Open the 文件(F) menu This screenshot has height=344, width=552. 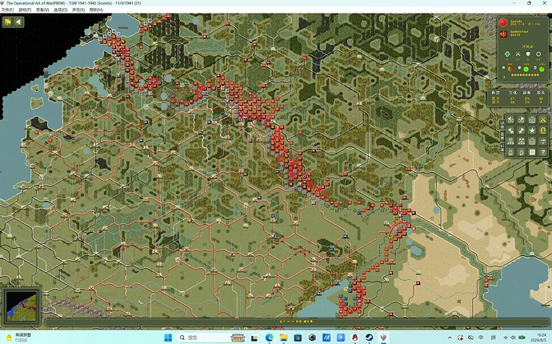[7, 10]
